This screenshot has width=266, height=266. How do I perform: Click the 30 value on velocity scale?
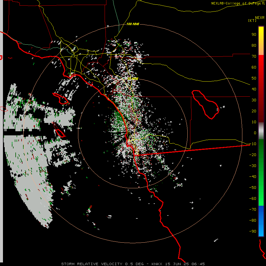[254, 100]
